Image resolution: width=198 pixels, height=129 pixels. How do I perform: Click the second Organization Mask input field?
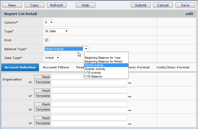(89, 90)
